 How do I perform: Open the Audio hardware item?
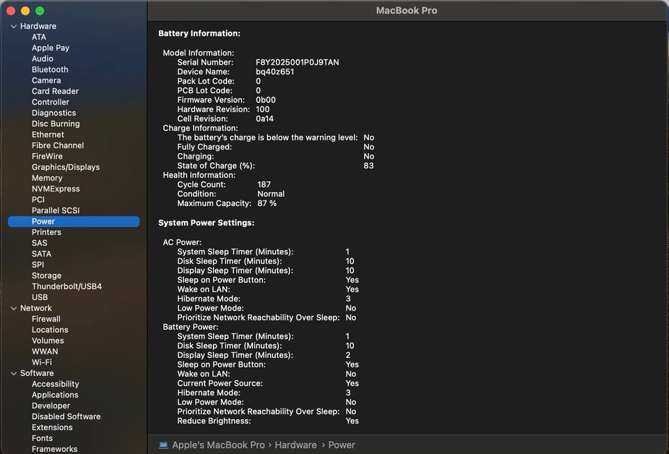tap(43, 58)
